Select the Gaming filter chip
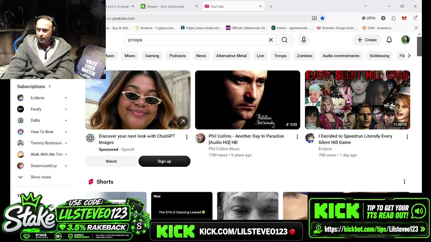 [x=152, y=56]
